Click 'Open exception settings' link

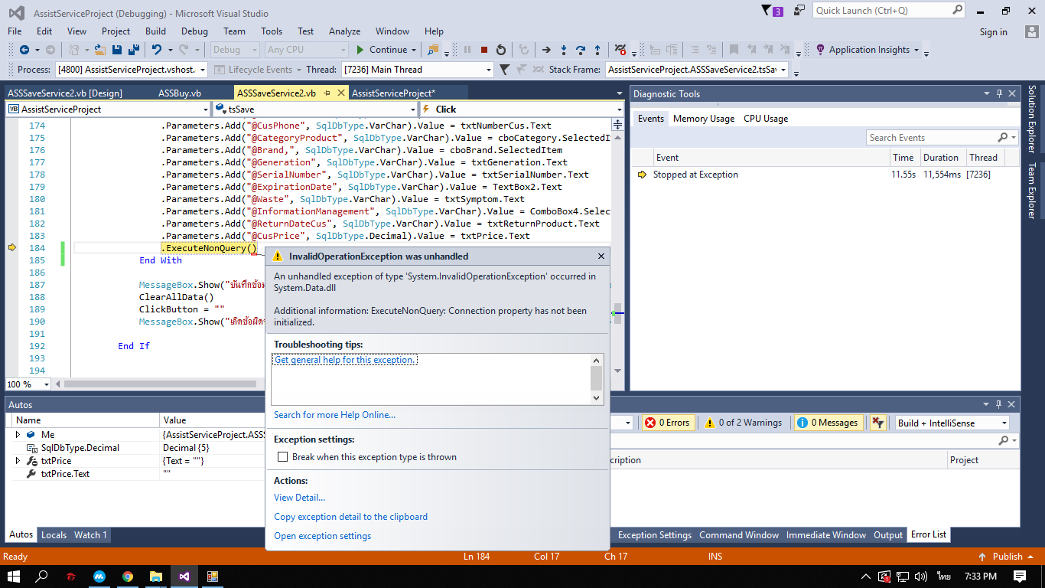tap(322, 536)
